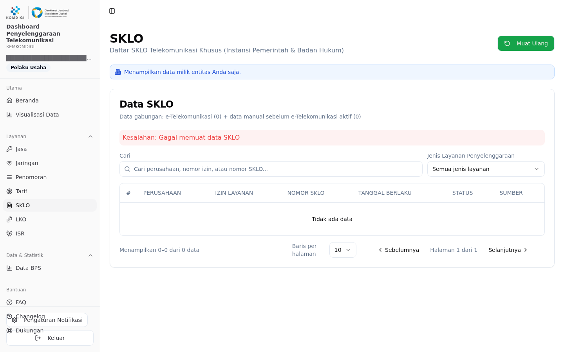Open Jenis Layanan Penyelenggaraan dropdown
This screenshot has width=564, height=352.
486,169
